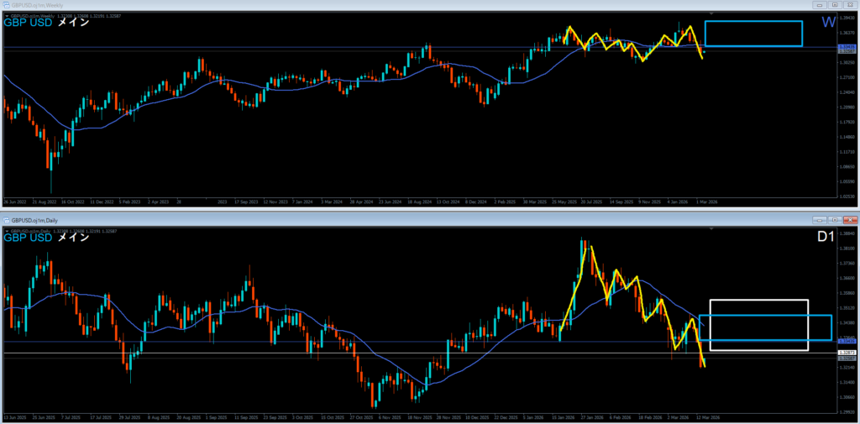Click the D1 timeframe label
The width and height of the screenshot is (860, 424).
825,238
